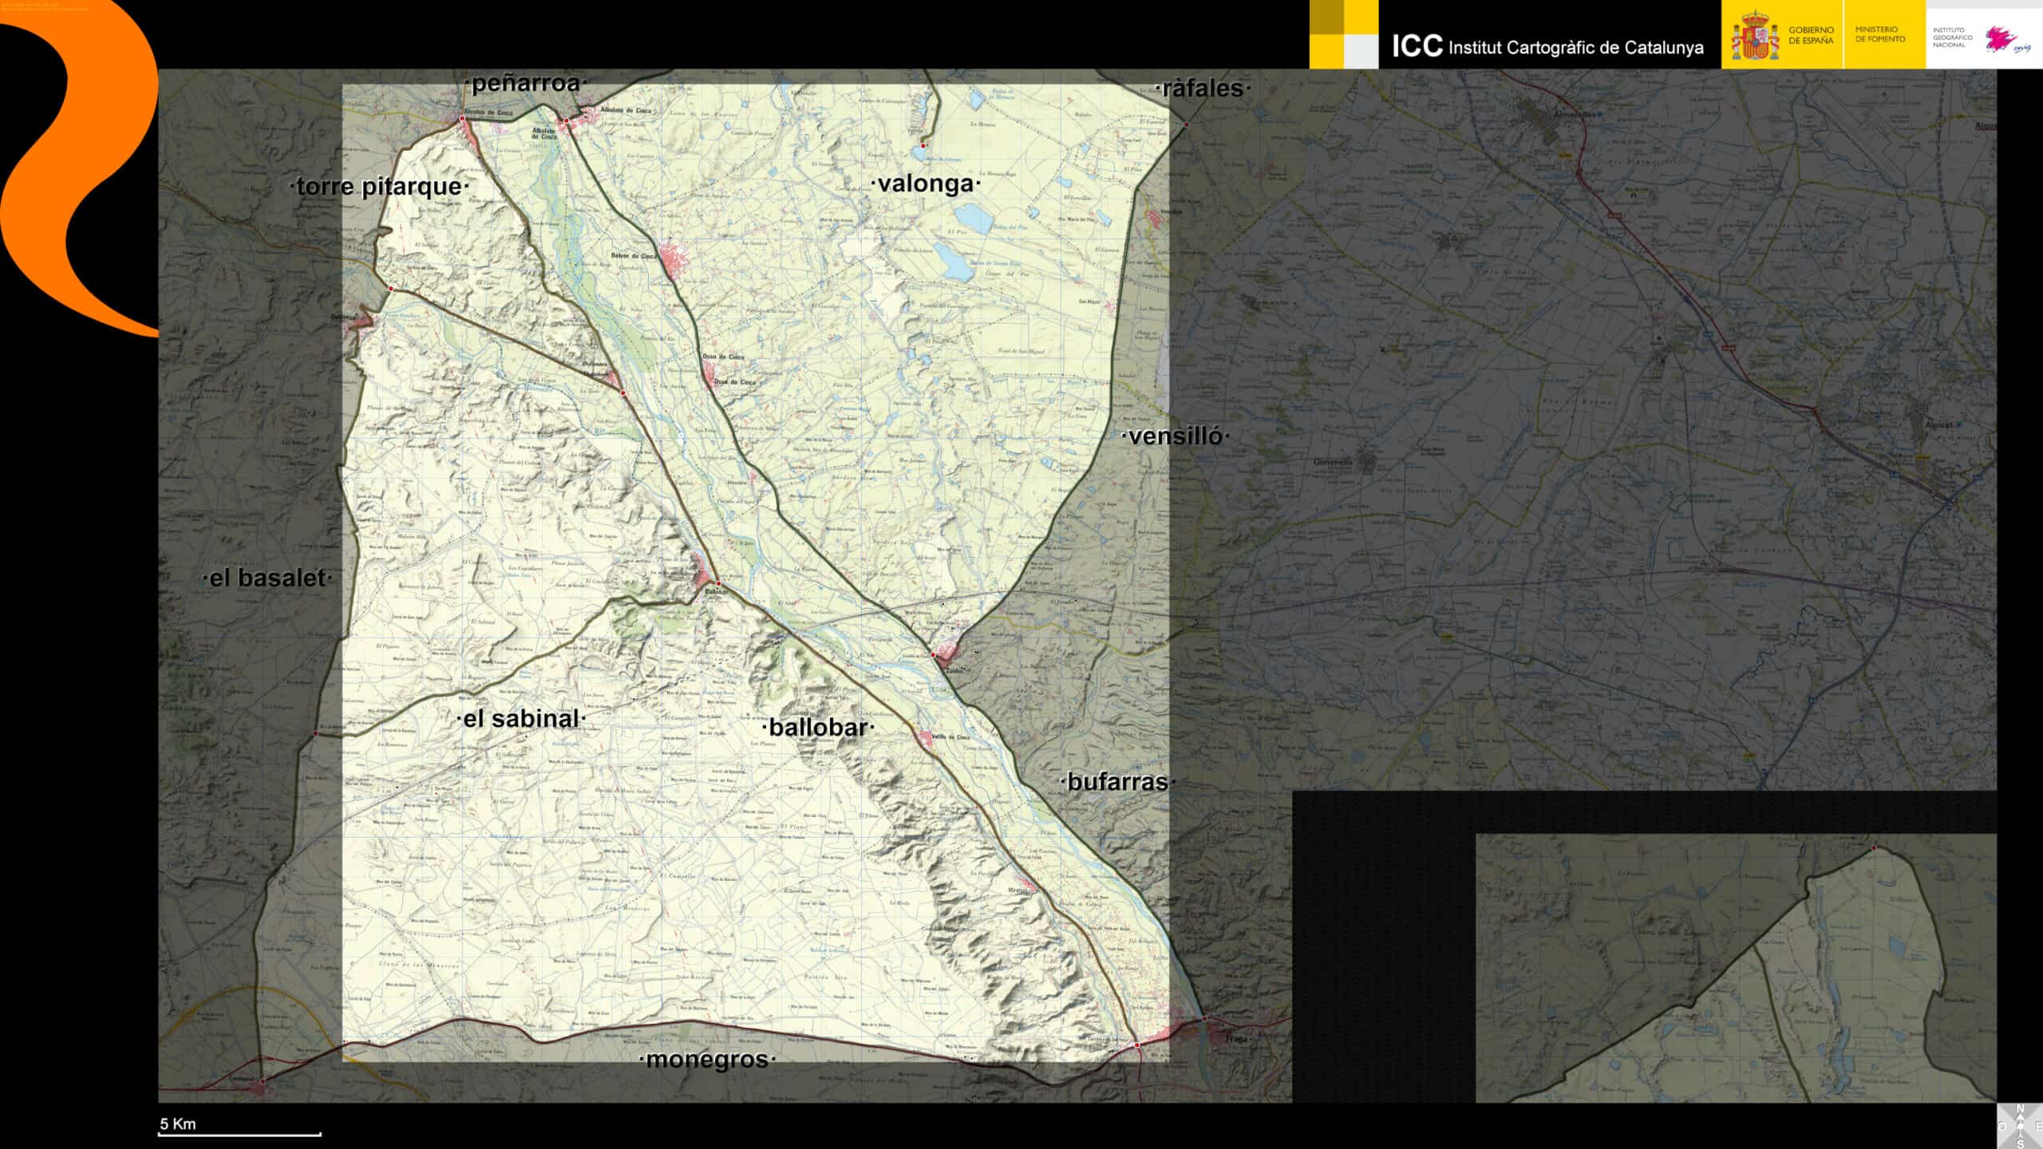Select the vensilló map label

(1176, 436)
